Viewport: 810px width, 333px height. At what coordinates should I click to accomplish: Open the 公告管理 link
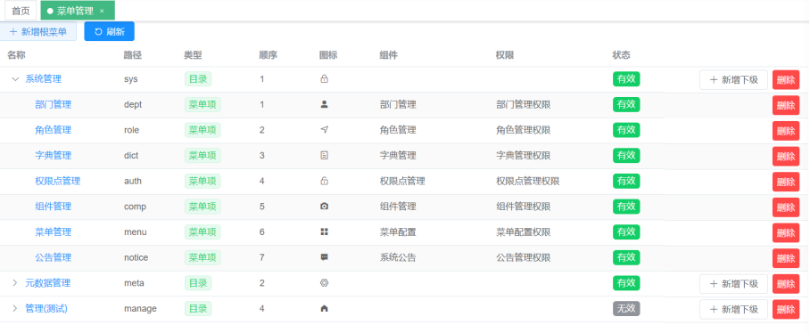[54, 257]
